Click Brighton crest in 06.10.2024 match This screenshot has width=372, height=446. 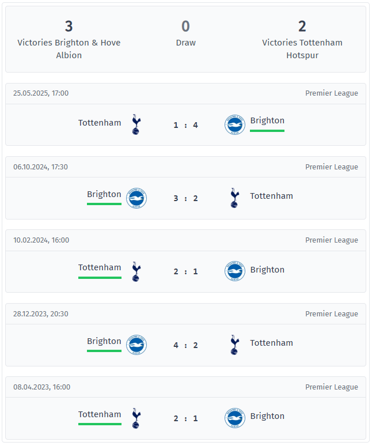click(136, 198)
